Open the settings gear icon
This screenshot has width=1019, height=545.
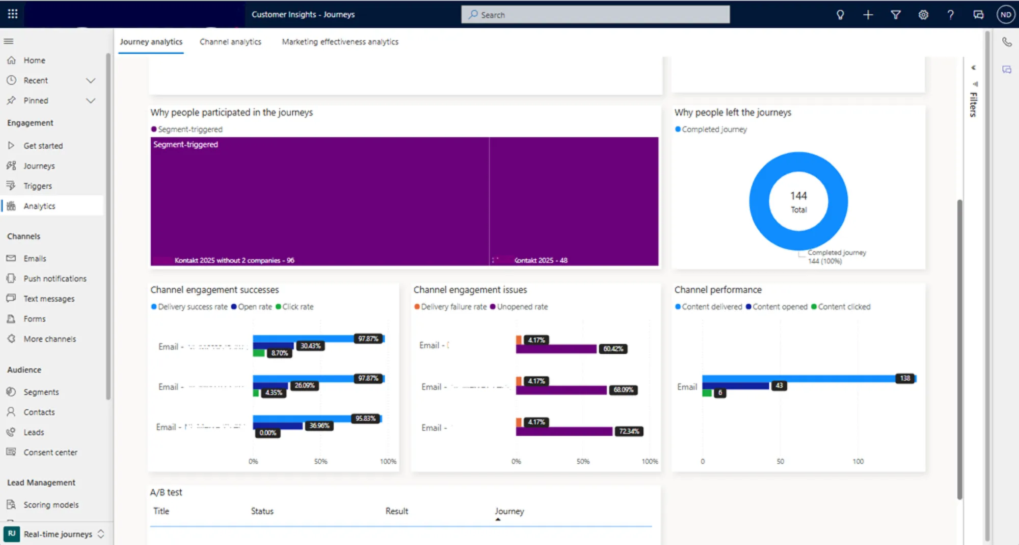click(923, 15)
